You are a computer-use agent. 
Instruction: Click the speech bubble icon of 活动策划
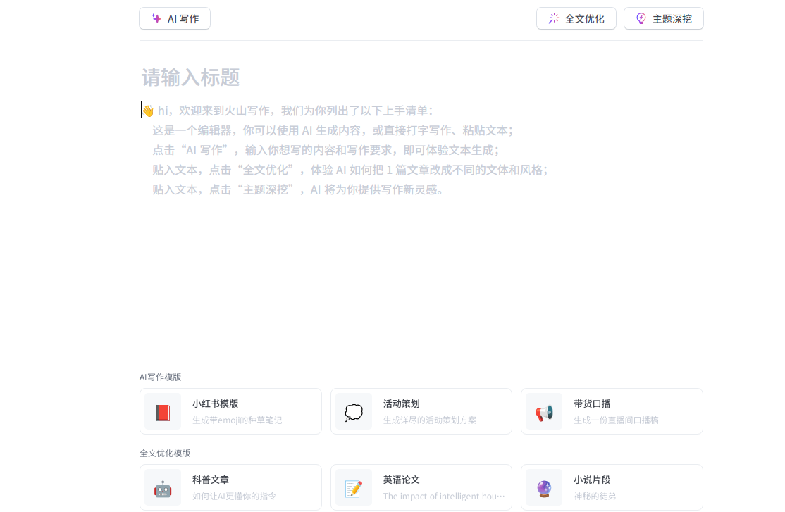(353, 411)
